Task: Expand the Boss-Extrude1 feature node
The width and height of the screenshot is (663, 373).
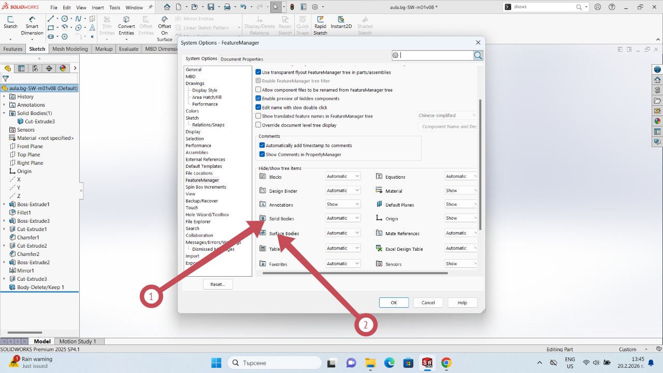Action: 4,204
